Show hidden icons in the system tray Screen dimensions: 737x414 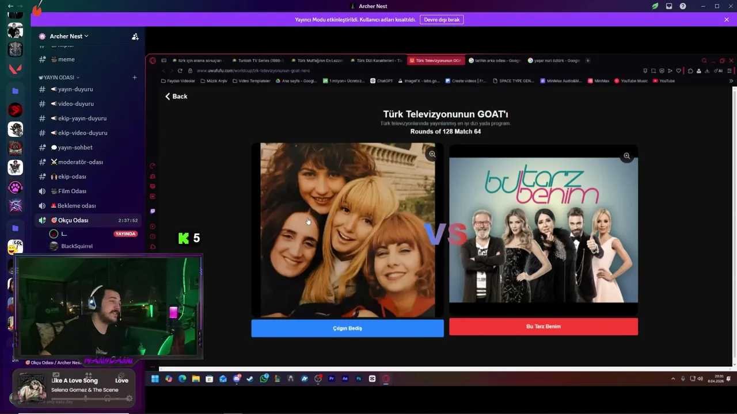click(x=673, y=379)
